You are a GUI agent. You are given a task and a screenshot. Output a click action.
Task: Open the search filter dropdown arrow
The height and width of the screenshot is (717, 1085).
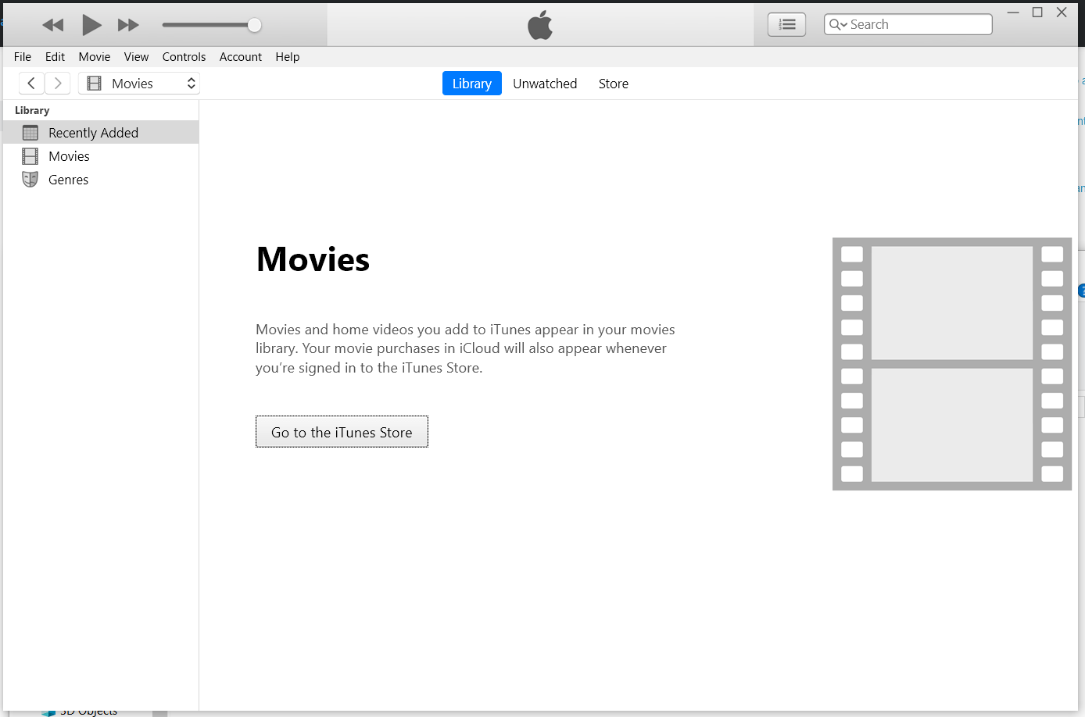[844, 24]
